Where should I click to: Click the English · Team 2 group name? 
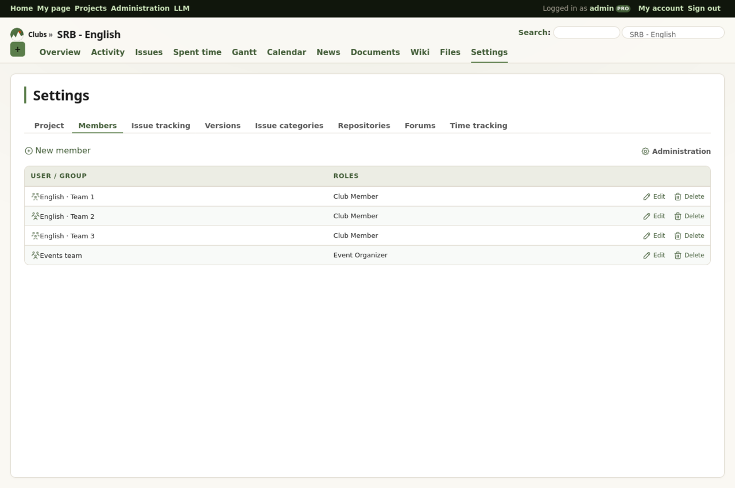click(x=67, y=216)
